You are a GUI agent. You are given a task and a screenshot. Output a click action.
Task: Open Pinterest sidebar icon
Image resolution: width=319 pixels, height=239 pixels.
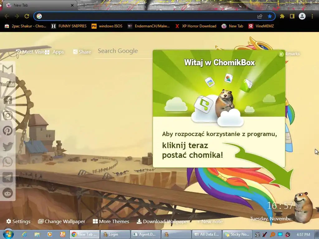point(8,131)
